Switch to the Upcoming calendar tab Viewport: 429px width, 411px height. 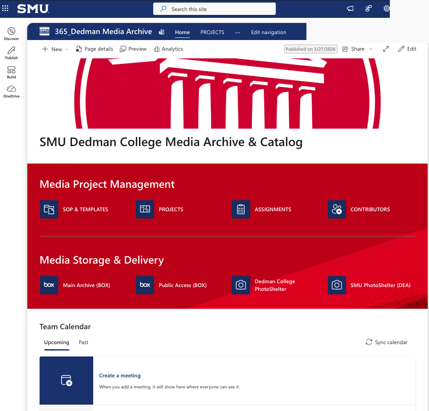tap(57, 342)
